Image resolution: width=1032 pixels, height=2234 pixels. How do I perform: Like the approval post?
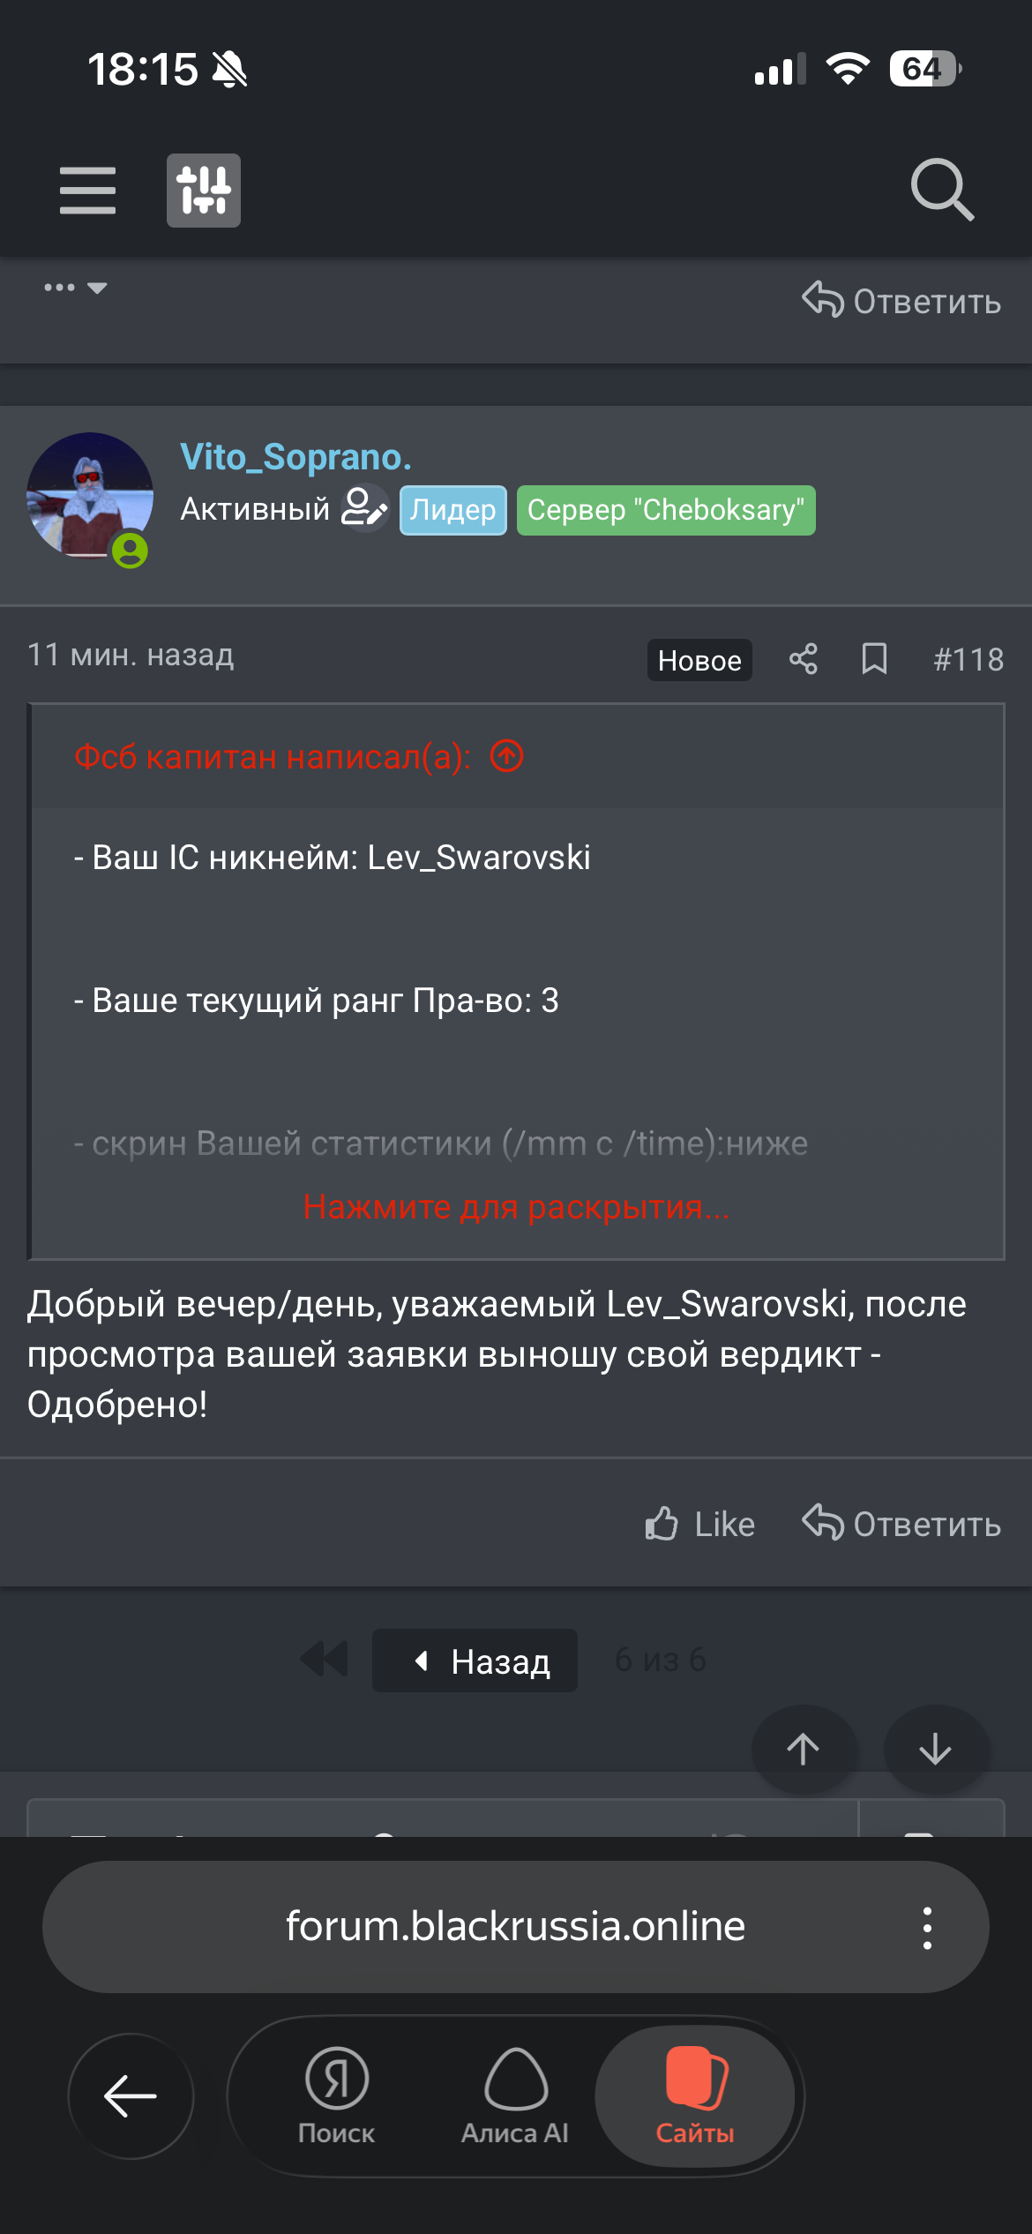[x=700, y=1524]
